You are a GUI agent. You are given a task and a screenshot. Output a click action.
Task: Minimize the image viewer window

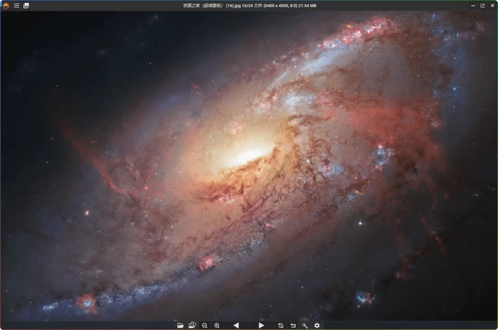(473, 5)
